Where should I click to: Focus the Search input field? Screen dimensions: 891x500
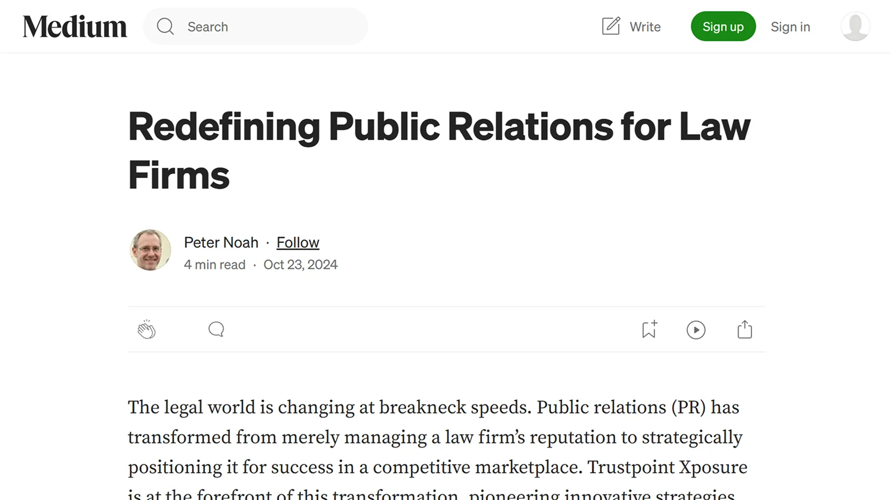click(256, 26)
